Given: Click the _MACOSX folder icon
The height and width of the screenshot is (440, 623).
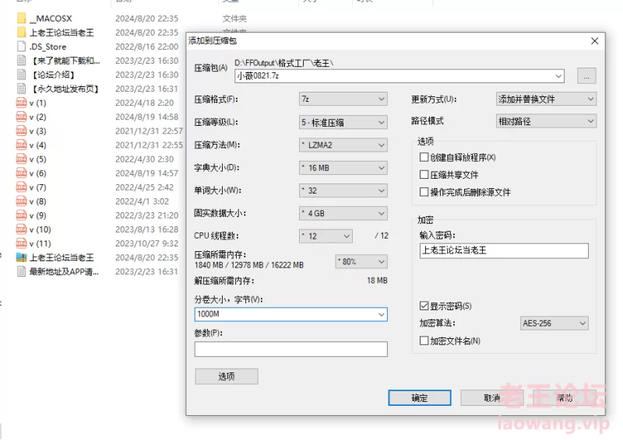Looking at the screenshot, I should click(22, 18).
